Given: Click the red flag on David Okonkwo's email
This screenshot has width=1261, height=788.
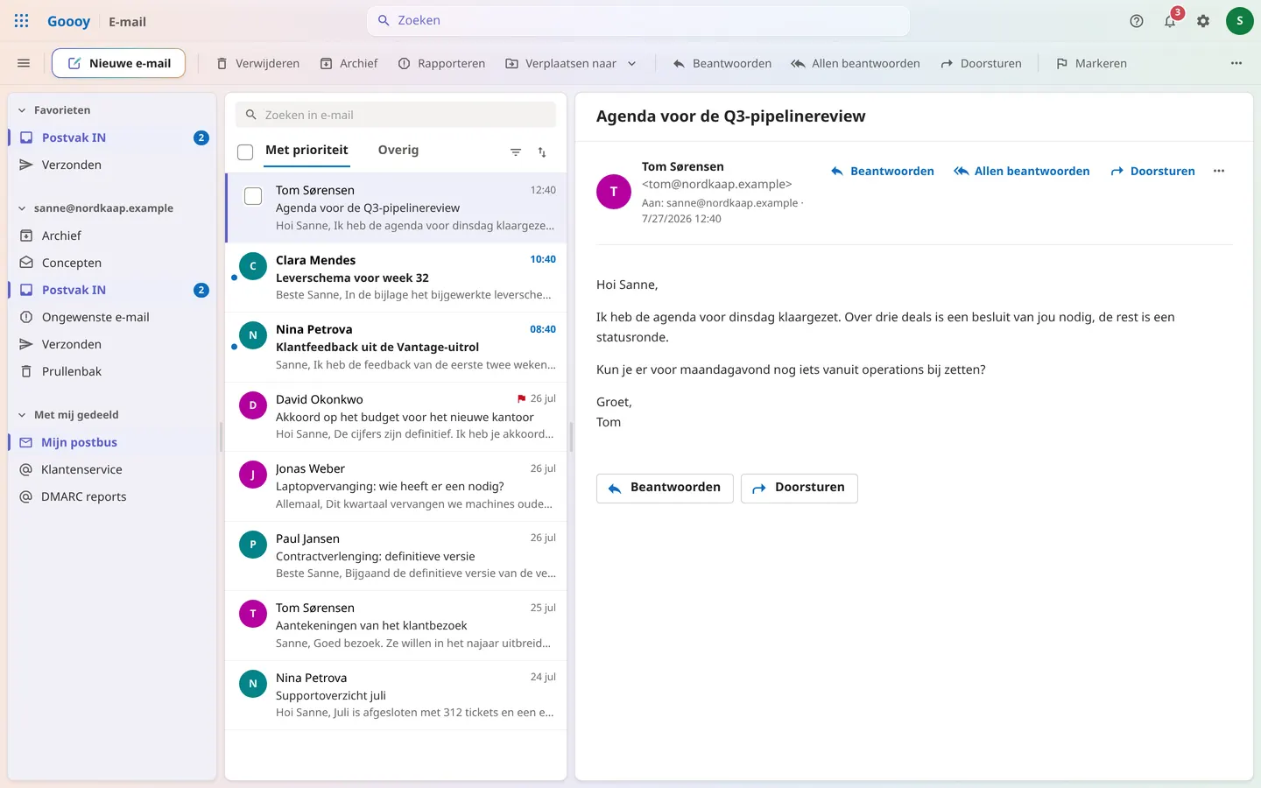Looking at the screenshot, I should point(522,399).
